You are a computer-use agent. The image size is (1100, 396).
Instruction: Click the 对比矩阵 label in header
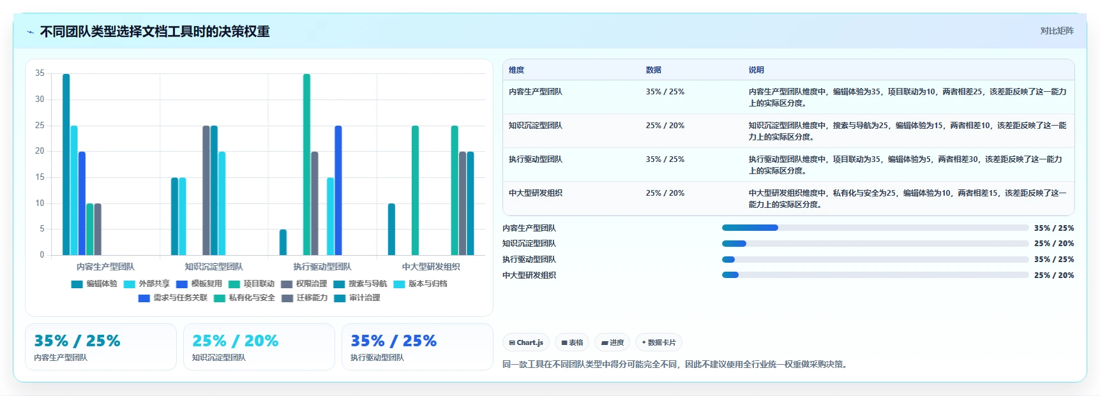[x=1057, y=31]
